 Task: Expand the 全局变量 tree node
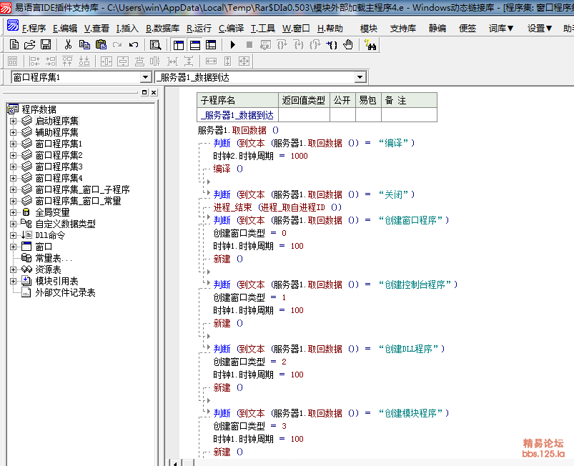pos(13,212)
